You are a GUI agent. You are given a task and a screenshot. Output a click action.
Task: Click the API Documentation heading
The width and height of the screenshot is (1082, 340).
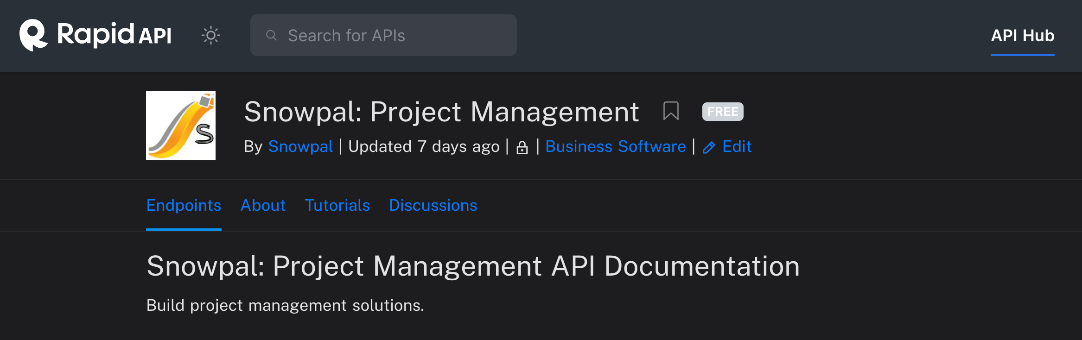pos(473,266)
